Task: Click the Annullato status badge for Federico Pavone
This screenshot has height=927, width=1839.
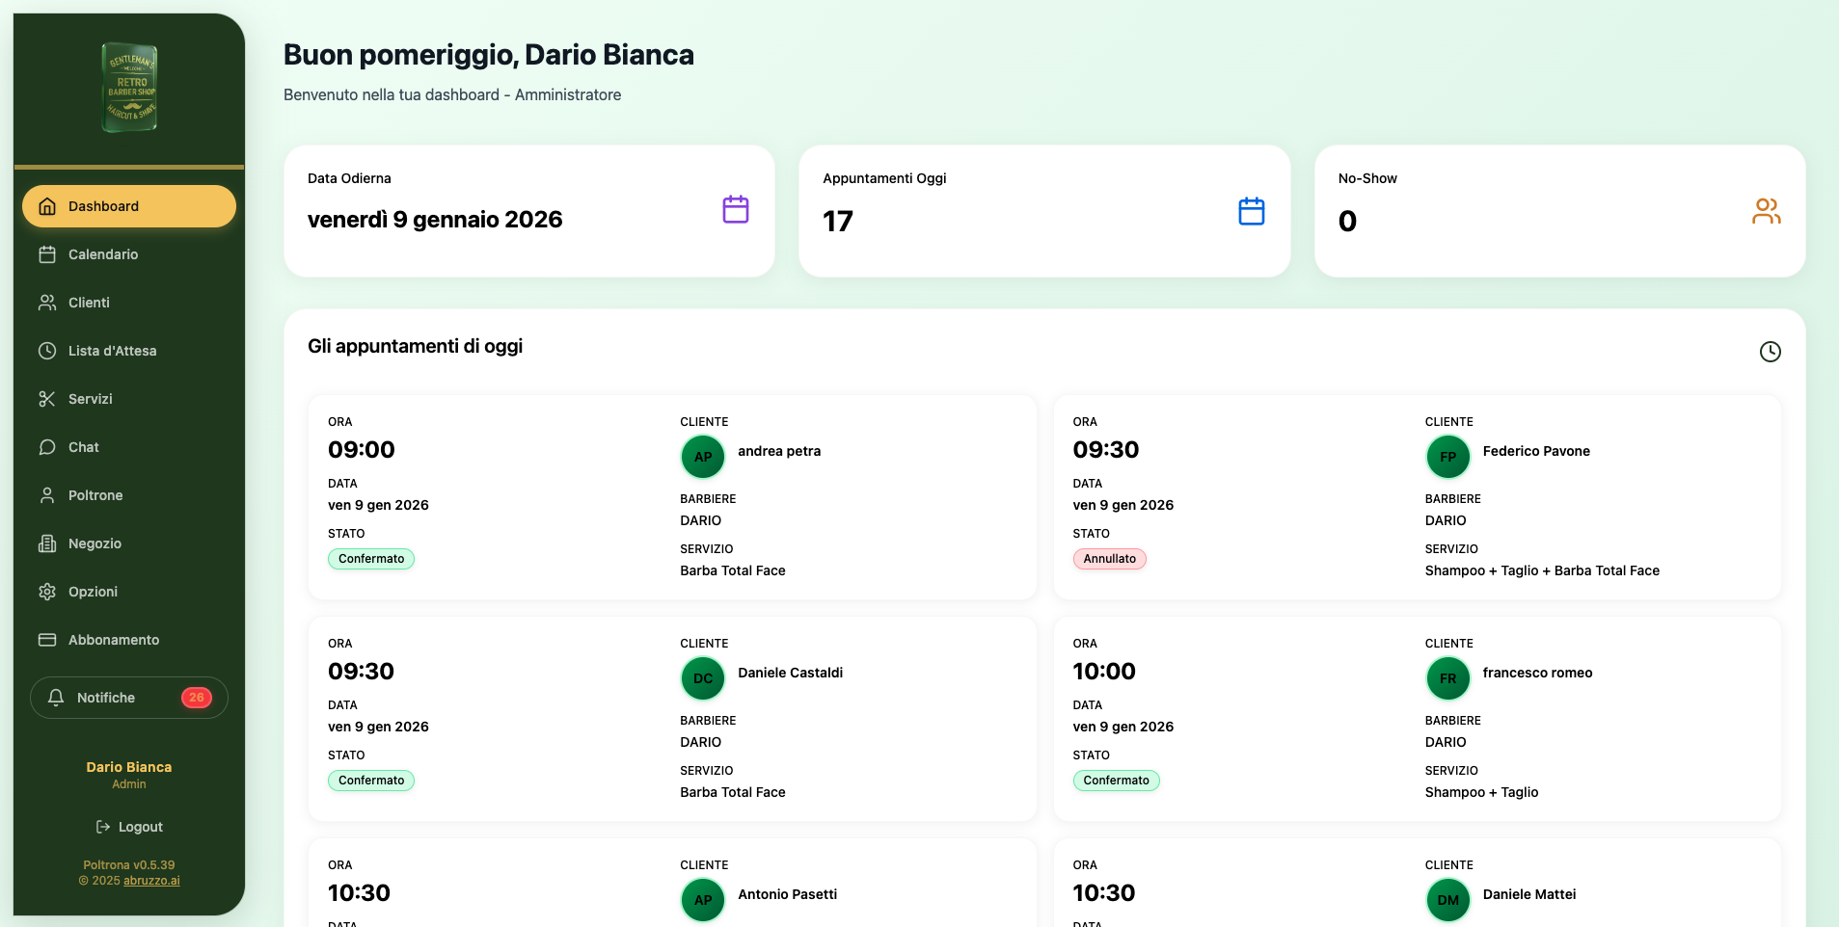Action: 1109,559
